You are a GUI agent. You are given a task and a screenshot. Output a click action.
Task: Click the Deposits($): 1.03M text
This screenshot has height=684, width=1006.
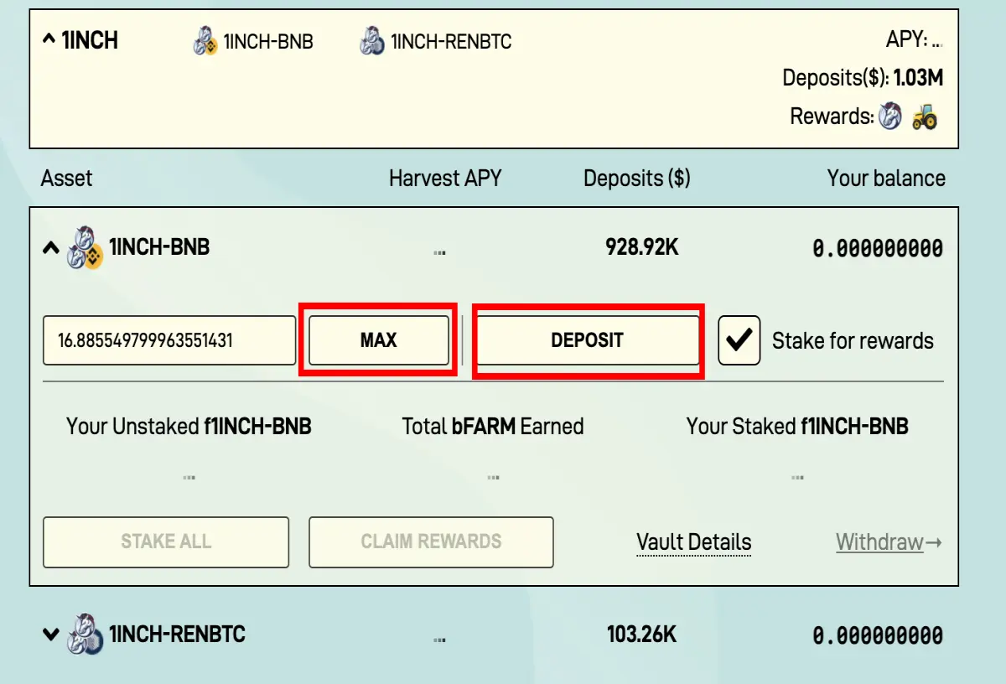[x=863, y=78]
